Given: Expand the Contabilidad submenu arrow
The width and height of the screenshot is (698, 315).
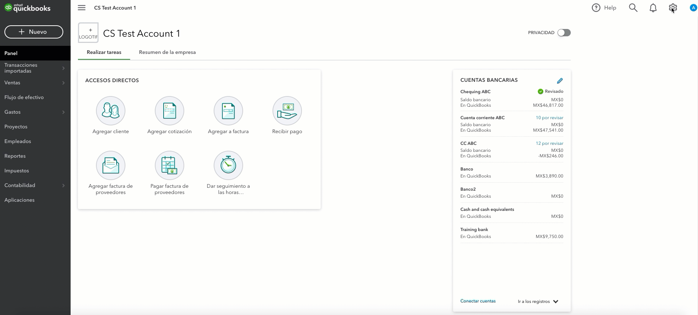Looking at the screenshot, I should tap(64, 186).
